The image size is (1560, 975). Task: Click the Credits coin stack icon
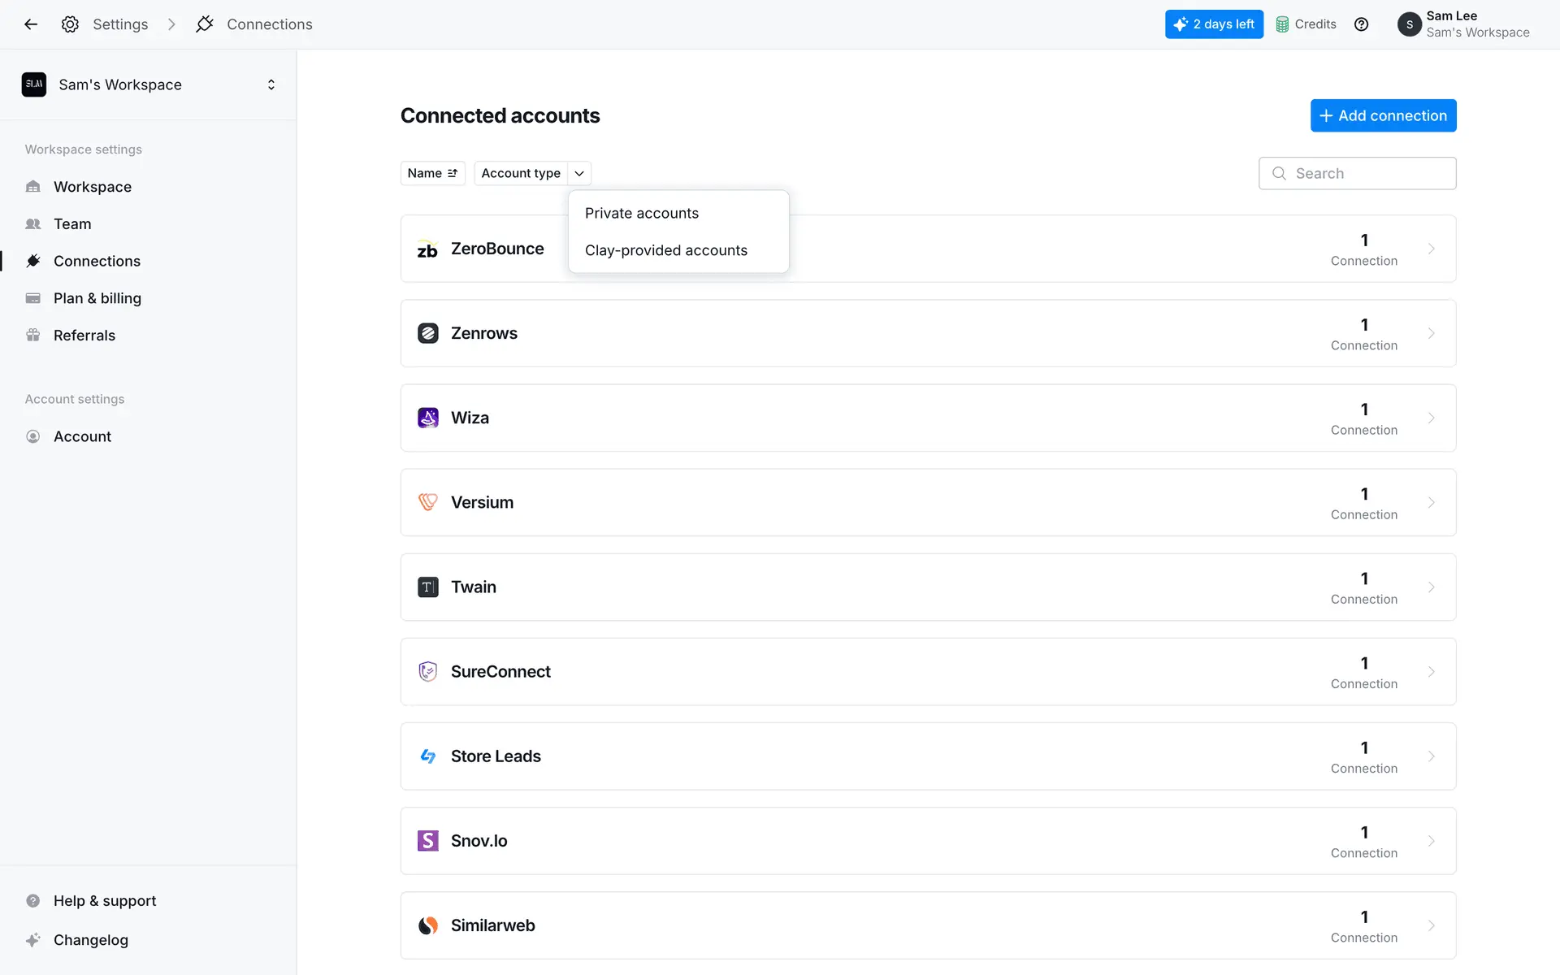[1282, 24]
